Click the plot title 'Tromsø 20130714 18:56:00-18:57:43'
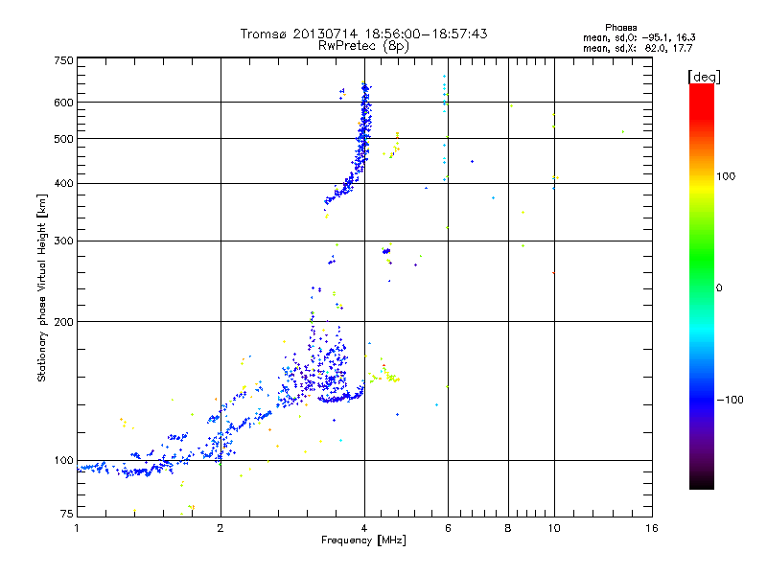 (363, 34)
